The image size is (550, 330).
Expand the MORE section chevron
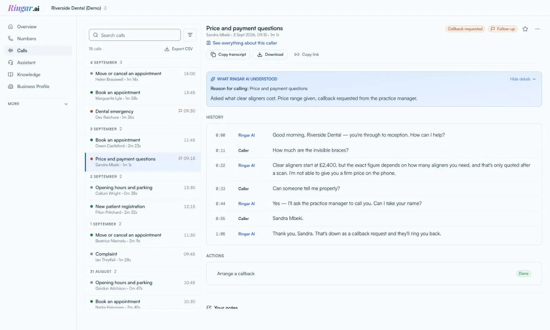coord(66,104)
